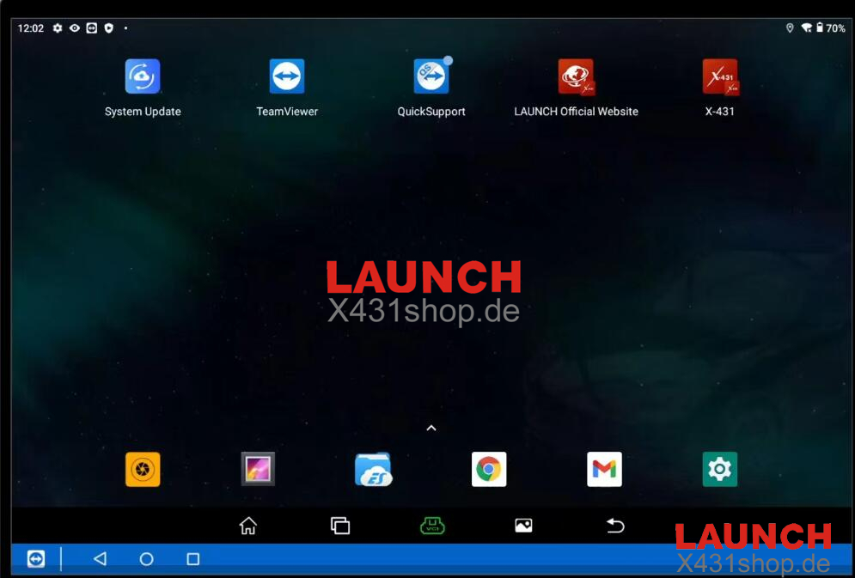Screen dimensions: 855x578
Task: Open the Gmail app
Action: coord(604,469)
